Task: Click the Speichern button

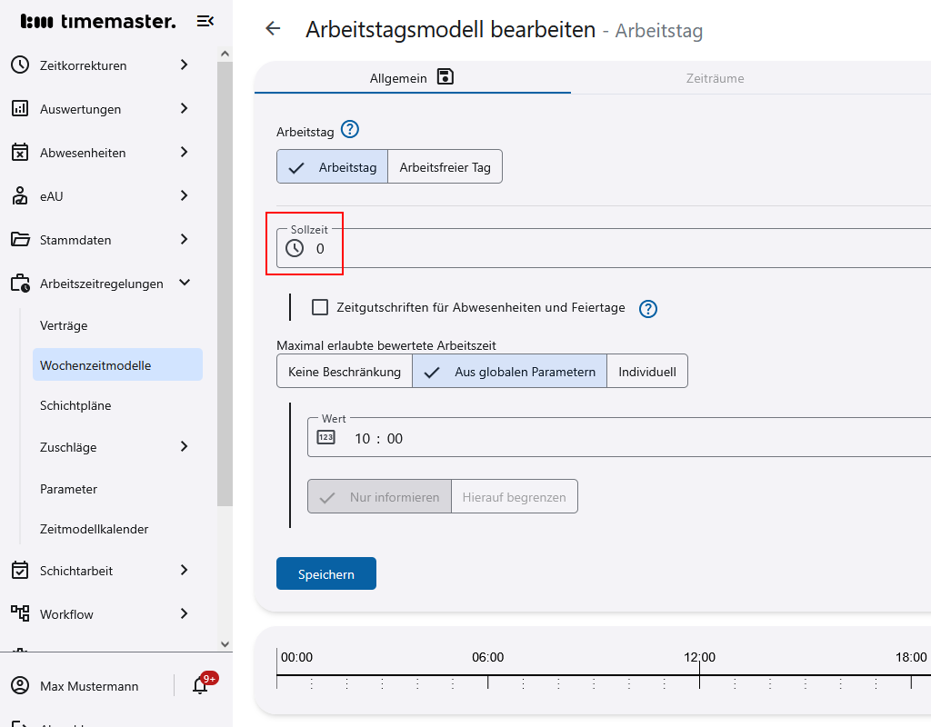Action: pyautogui.click(x=325, y=574)
